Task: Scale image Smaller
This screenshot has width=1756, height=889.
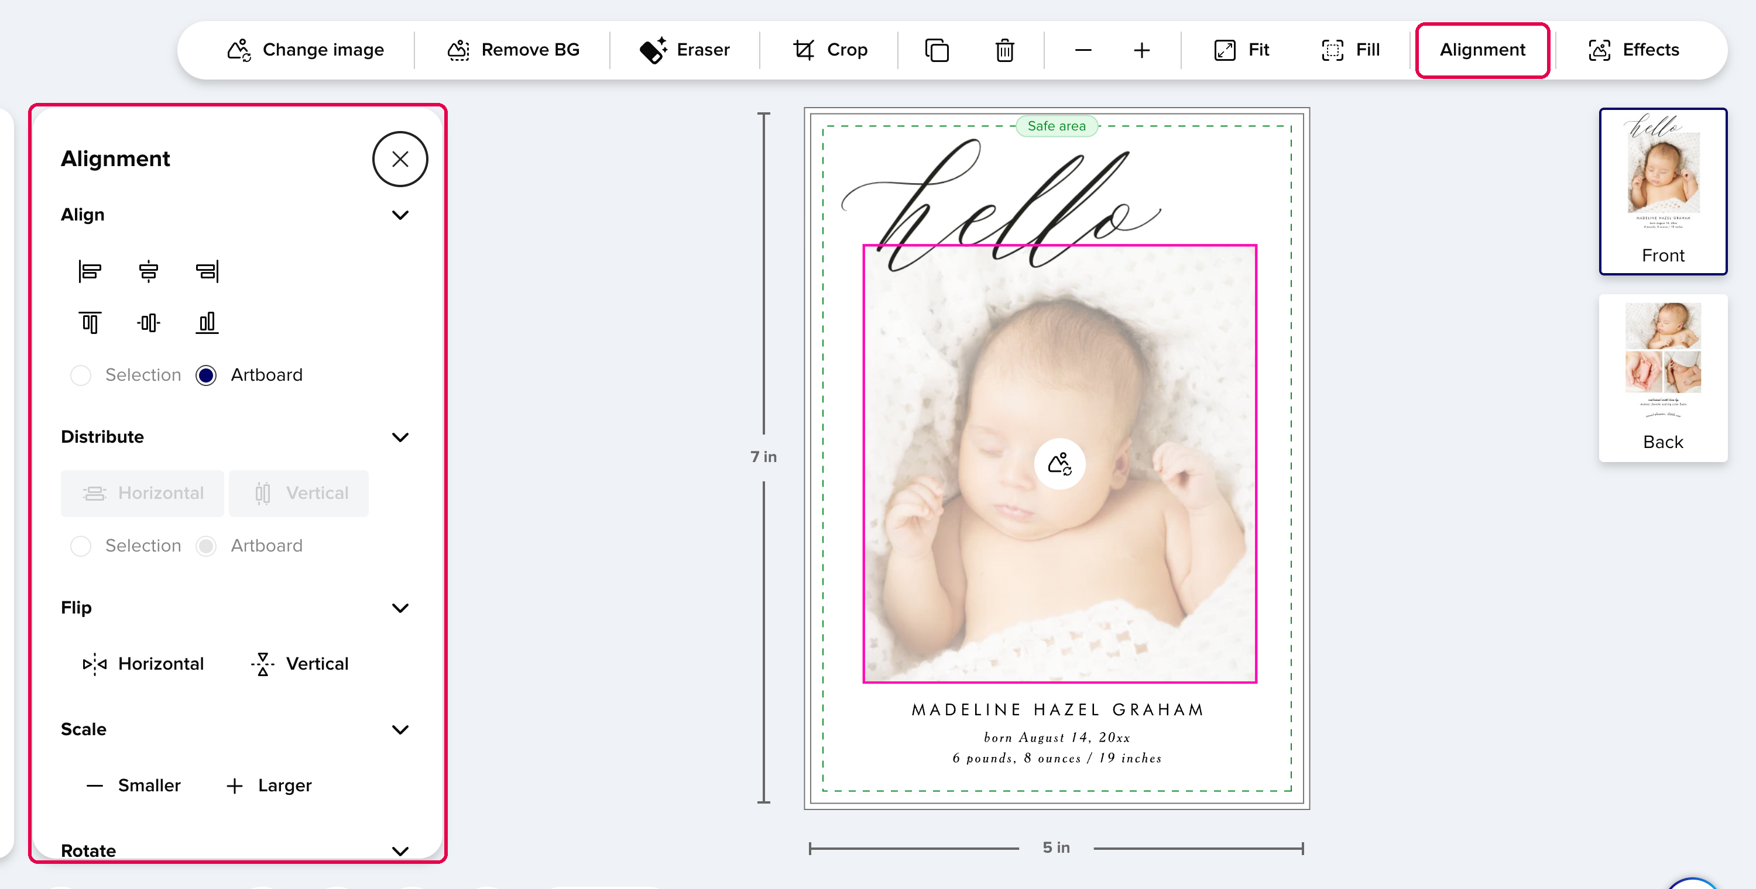Action: tap(133, 785)
